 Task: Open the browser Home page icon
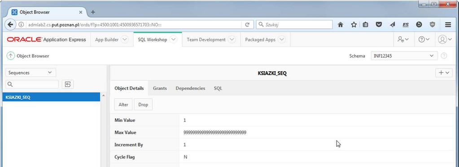[341, 25]
